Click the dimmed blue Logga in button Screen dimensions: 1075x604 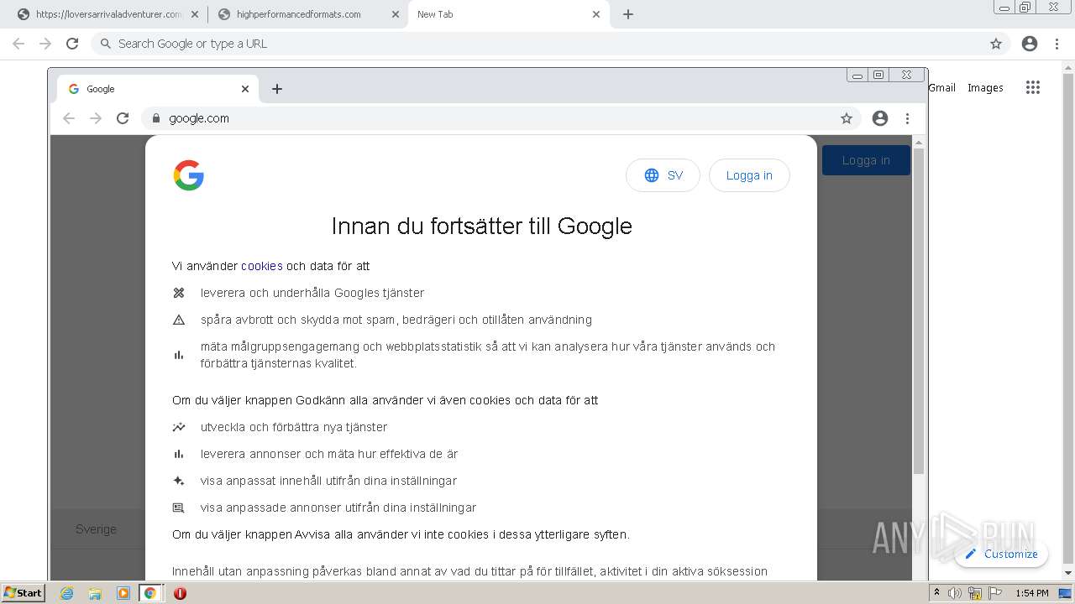pos(866,160)
